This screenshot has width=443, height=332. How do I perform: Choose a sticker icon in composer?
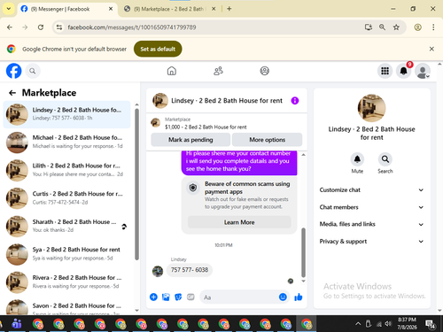(x=178, y=297)
